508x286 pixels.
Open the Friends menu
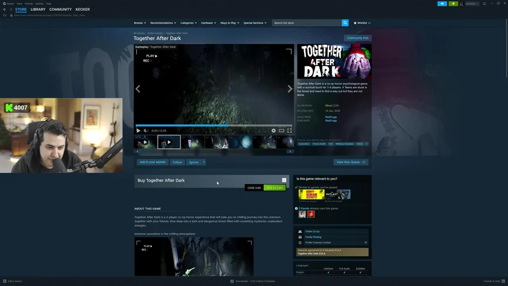pyautogui.click(x=29, y=4)
